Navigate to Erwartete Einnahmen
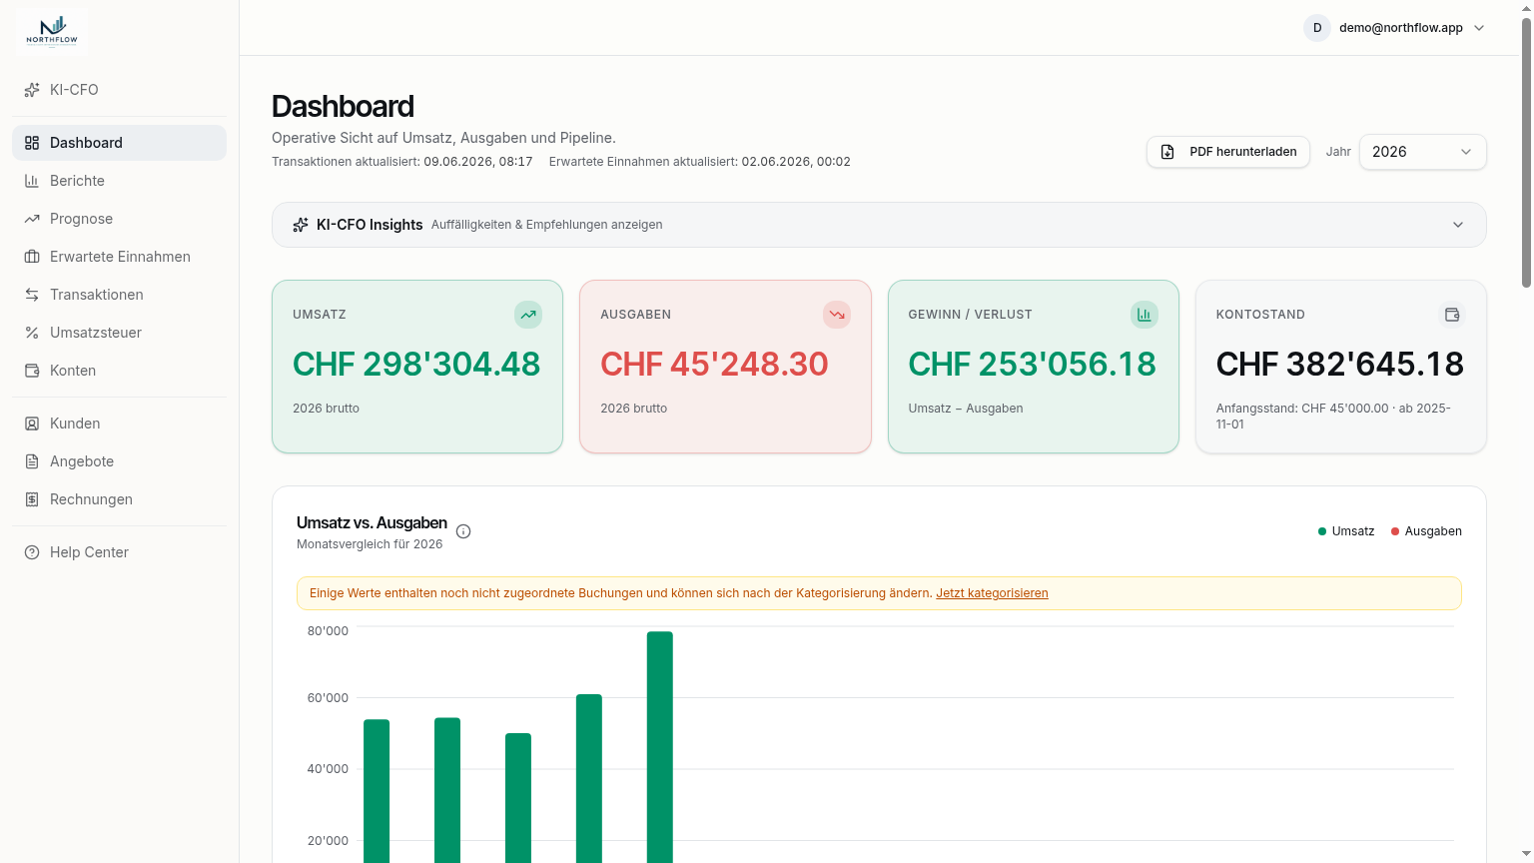The width and height of the screenshot is (1534, 863). 119,257
